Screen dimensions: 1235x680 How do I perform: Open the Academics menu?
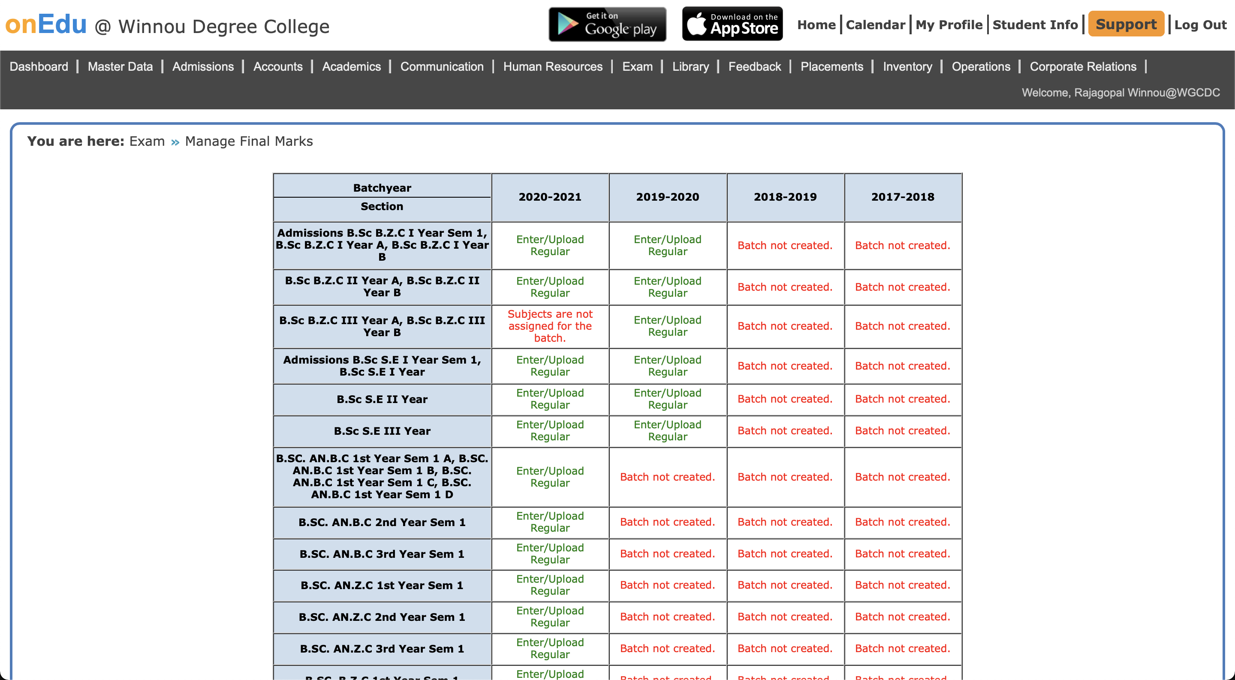point(351,66)
